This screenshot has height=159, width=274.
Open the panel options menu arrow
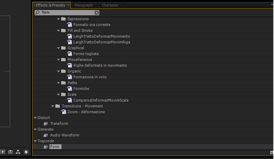pos(272,5)
